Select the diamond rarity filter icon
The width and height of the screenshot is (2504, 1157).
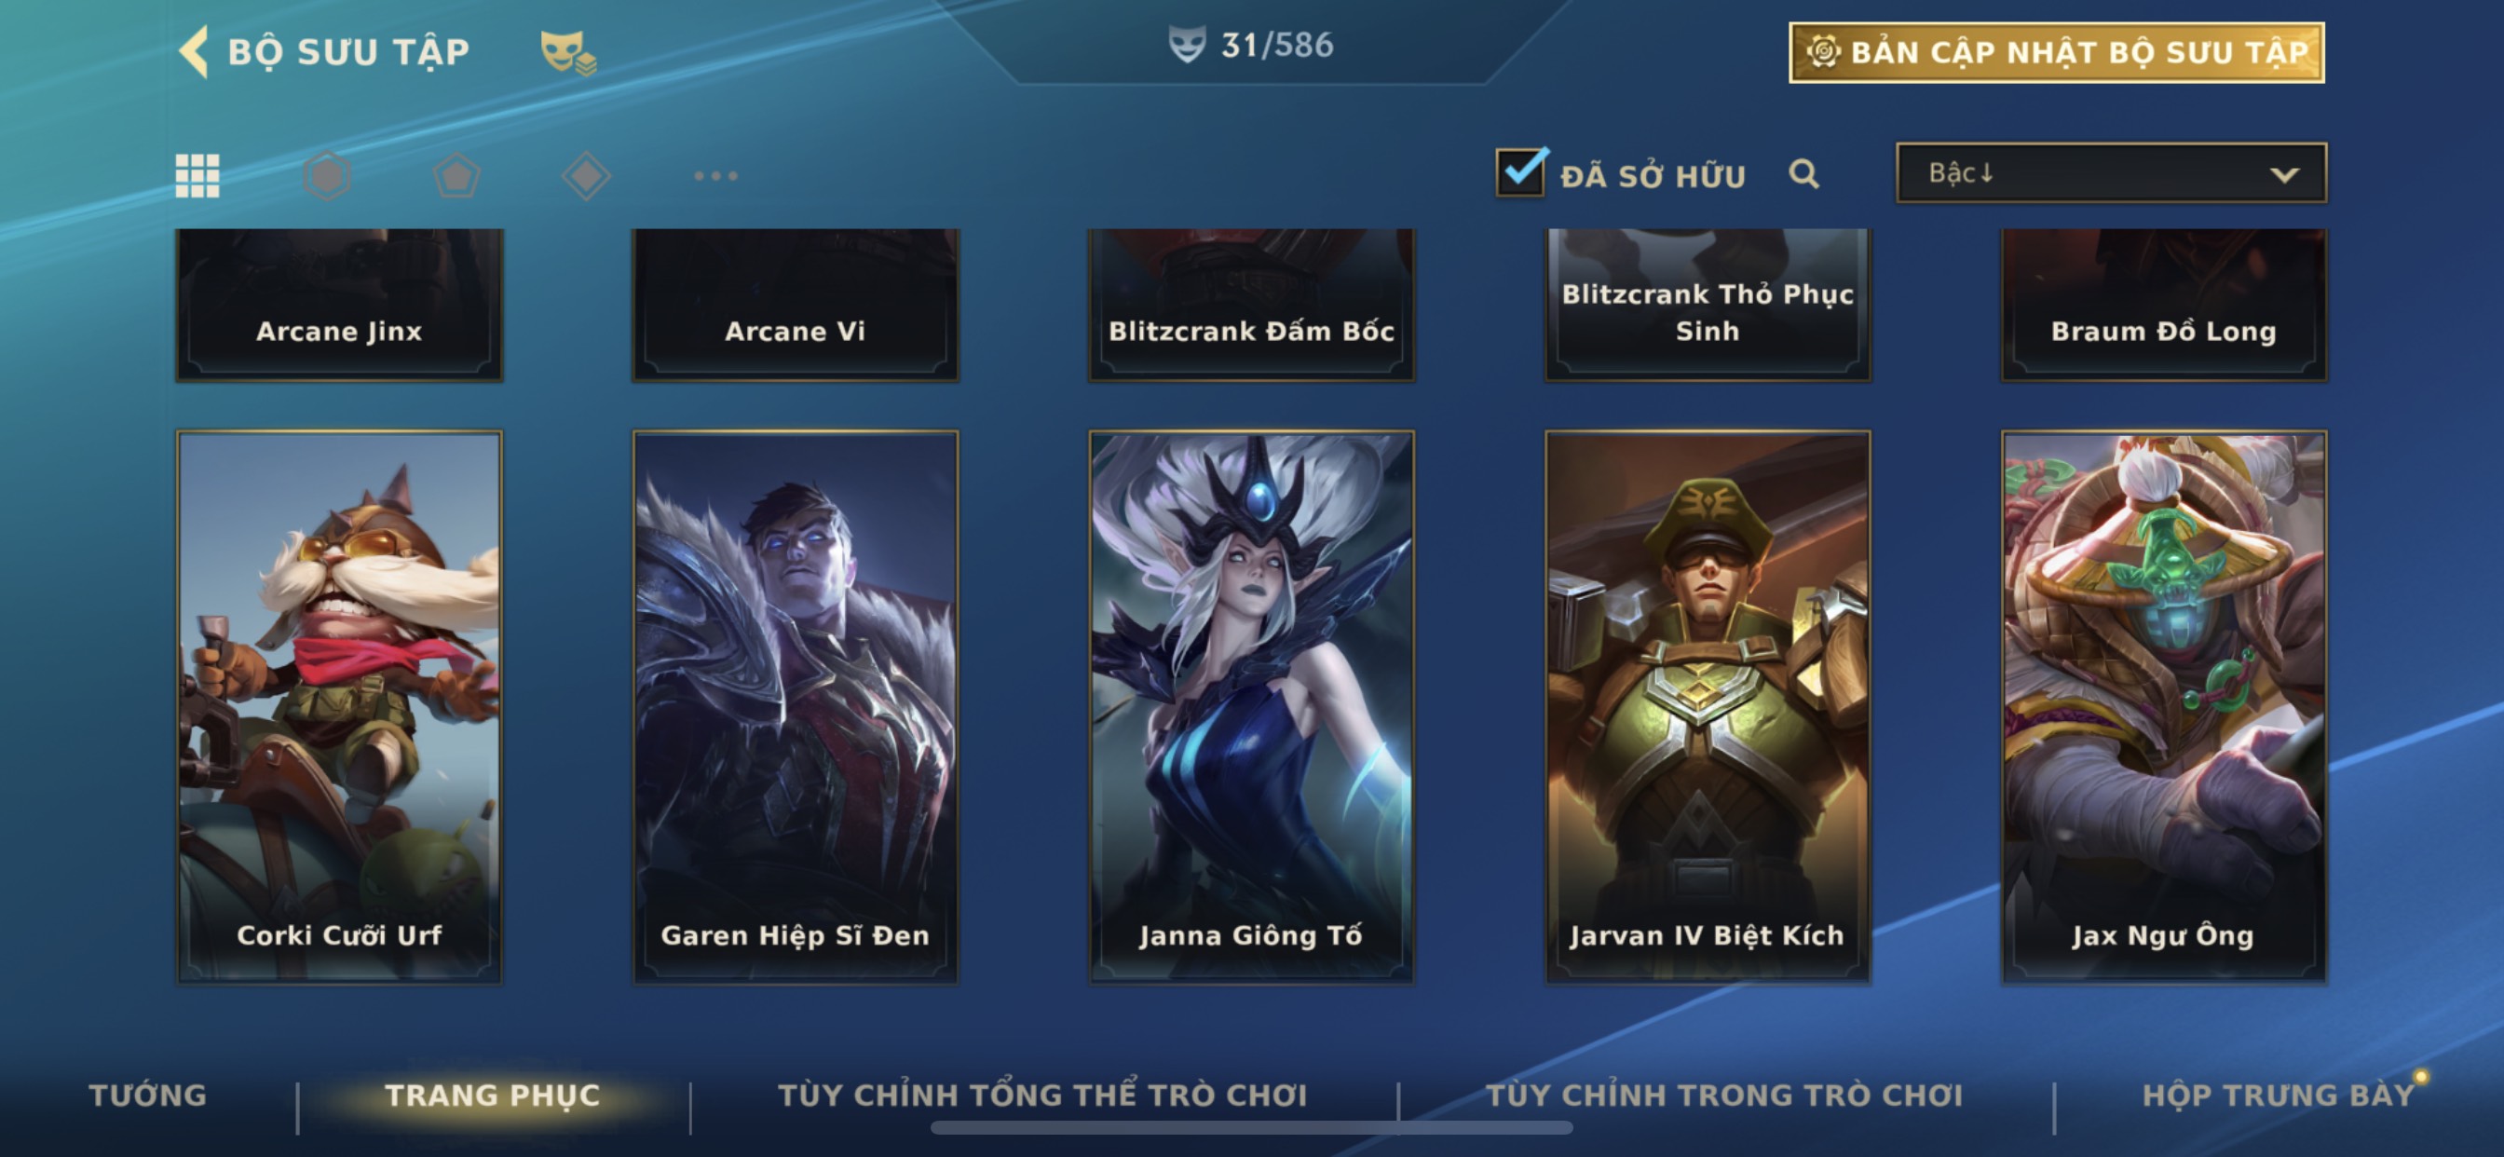click(x=586, y=176)
